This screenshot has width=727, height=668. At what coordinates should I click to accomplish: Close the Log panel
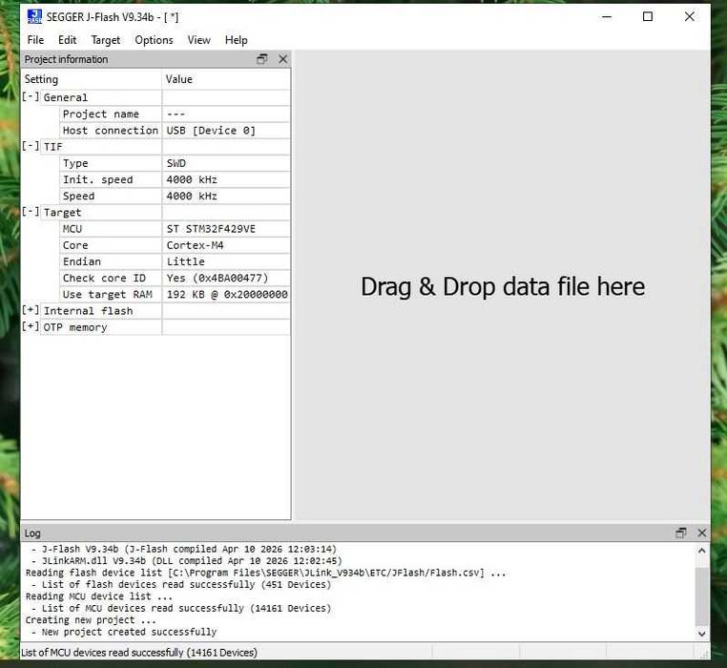pos(702,533)
